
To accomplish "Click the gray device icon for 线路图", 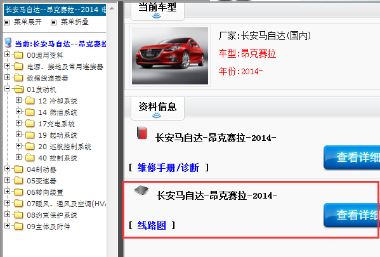I will tap(141, 190).
